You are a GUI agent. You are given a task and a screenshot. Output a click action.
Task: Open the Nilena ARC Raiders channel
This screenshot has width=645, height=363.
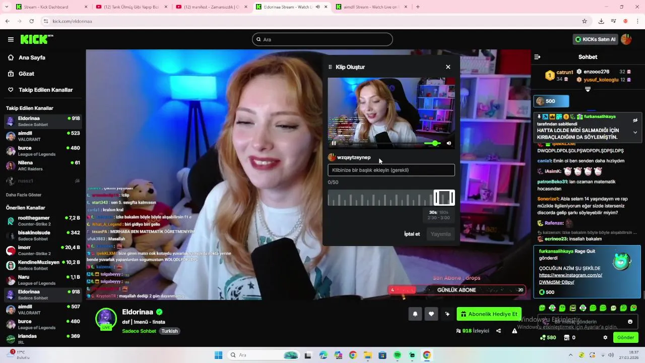click(x=43, y=165)
